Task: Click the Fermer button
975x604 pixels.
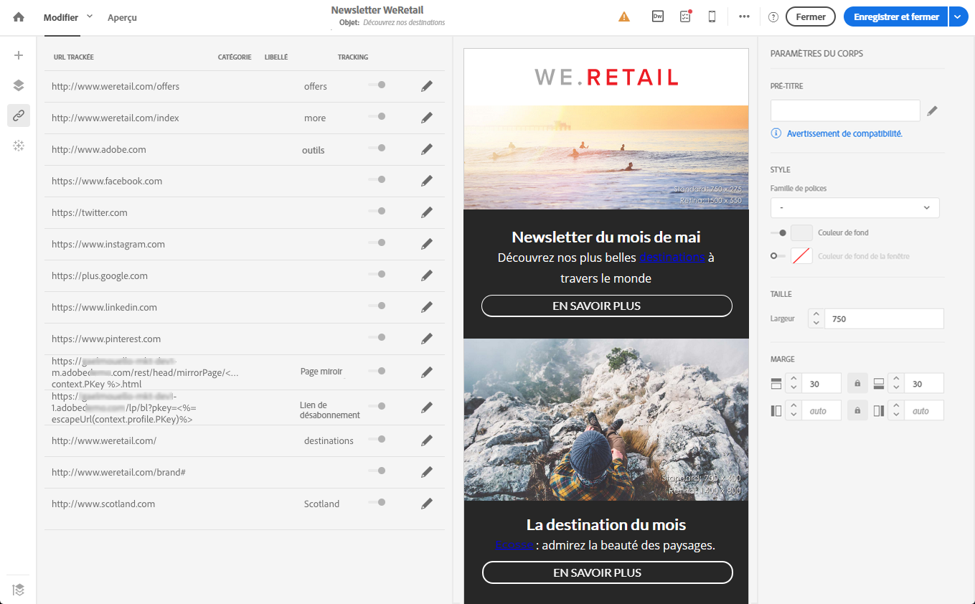Action: (811, 16)
